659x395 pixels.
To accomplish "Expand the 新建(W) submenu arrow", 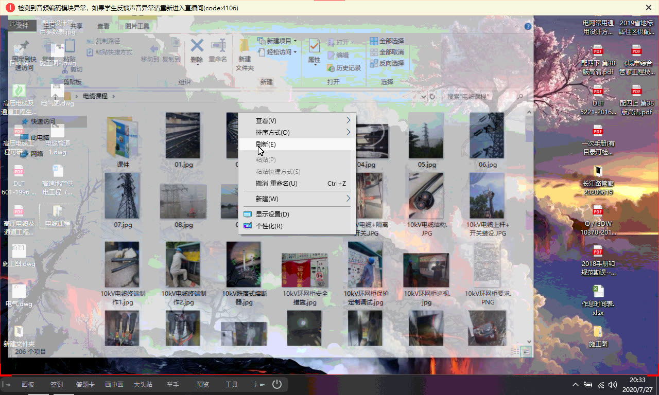I will tap(348, 199).
